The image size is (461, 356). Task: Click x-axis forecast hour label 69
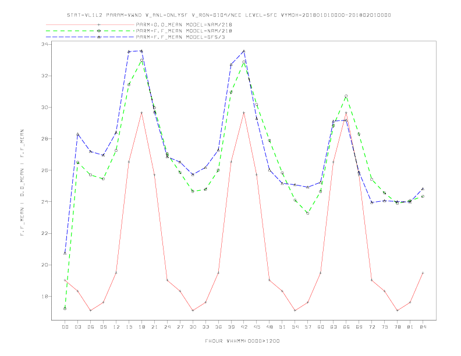click(359, 327)
